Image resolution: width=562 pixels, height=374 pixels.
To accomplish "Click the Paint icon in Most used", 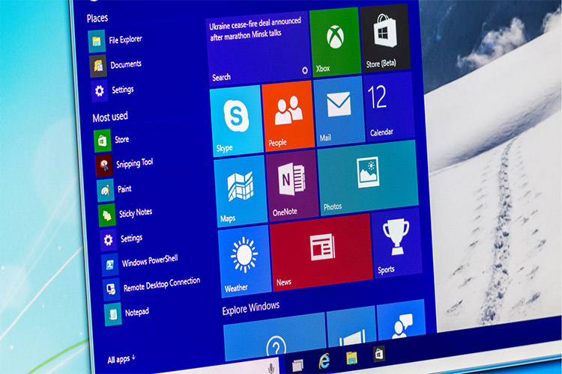I will (106, 191).
